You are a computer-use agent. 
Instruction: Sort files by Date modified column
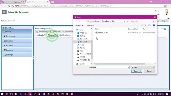[x=133, y=29]
